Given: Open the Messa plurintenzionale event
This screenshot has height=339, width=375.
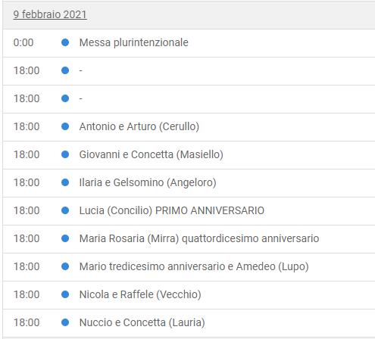Looking at the screenshot, I should (x=134, y=42).
